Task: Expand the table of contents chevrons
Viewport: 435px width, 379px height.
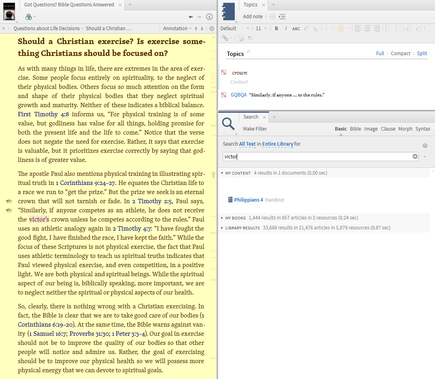Action: [4, 28]
